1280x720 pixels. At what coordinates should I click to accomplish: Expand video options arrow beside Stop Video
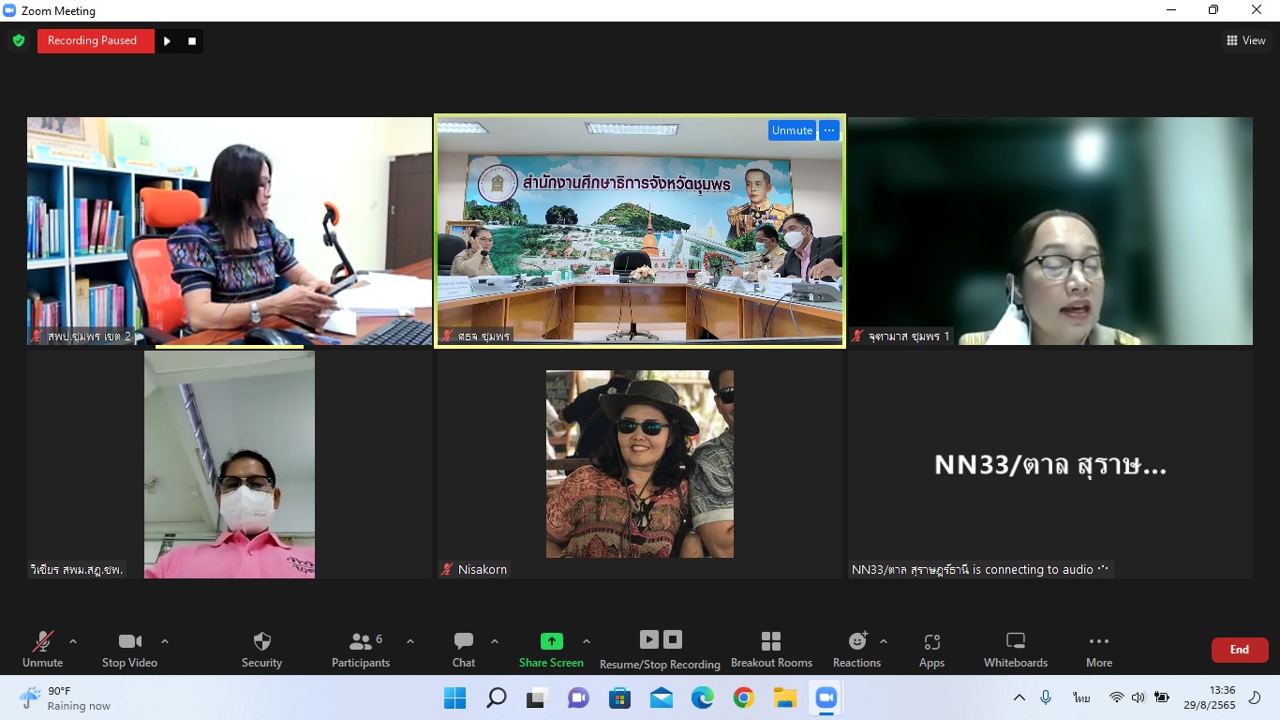[x=165, y=642]
